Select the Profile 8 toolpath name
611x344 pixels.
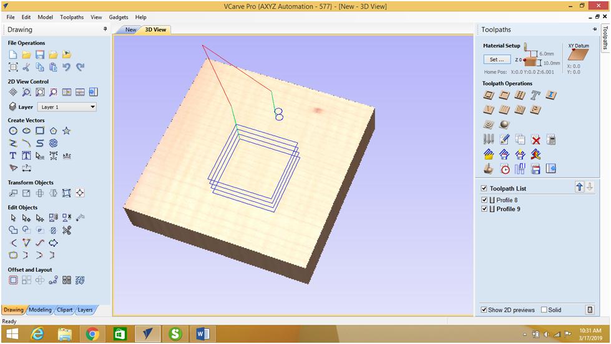(507, 199)
